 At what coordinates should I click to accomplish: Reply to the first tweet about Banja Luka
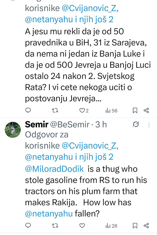[28, 111]
